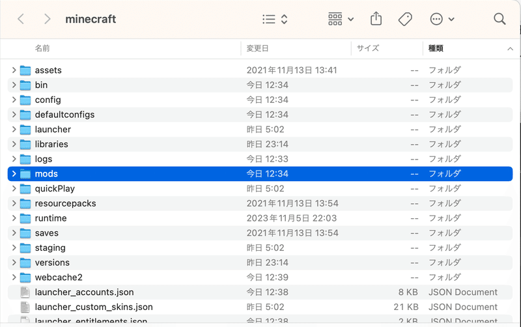The width and height of the screenshot is (521, 327).
Task: Click the assets folder icon
Action: pyautogui.click(x=25, y=70)
